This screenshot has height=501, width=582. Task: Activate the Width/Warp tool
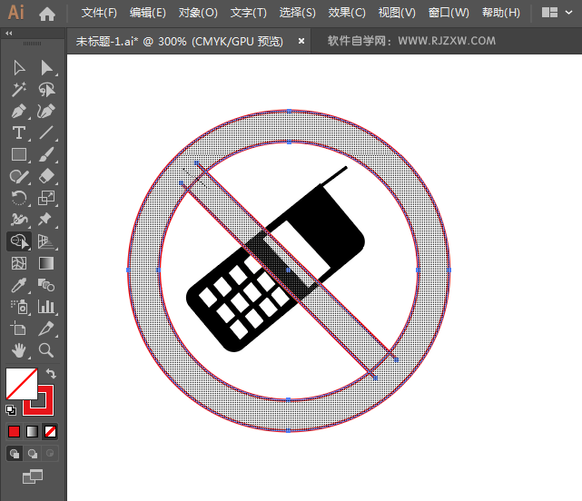click(x=19, y=220)
